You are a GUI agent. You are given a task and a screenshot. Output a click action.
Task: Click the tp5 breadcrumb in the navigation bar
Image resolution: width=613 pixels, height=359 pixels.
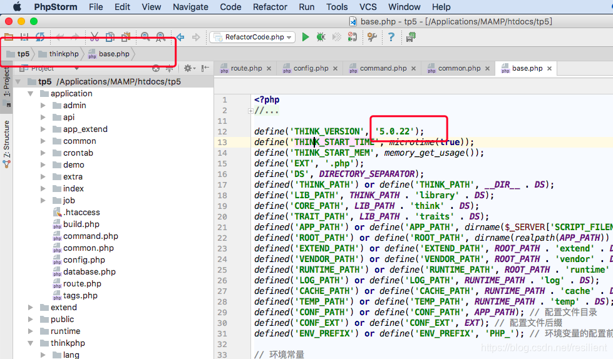18,54
